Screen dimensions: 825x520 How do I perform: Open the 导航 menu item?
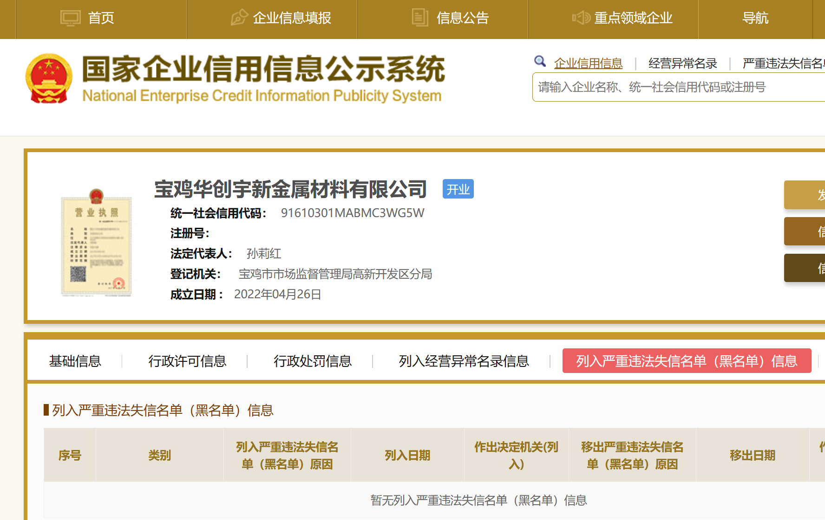click(x=755, y=19)
